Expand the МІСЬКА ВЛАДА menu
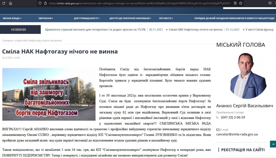Viewport: 276px width, 158px height. (x=12, y=18)
